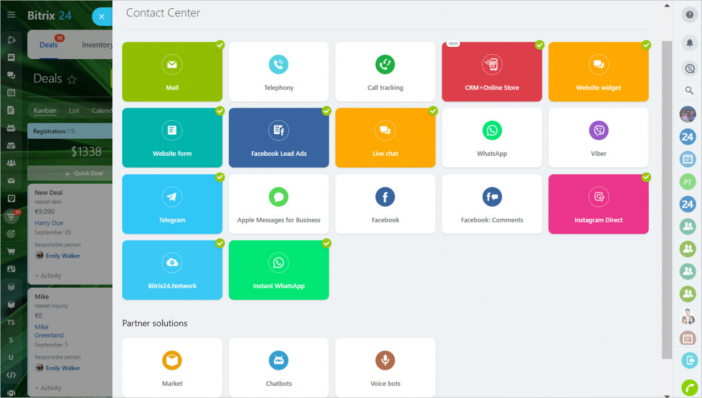Open notifications bell in right sidebar
The width and height of the screenshot is (702, 398).
[x=689, y=42]
